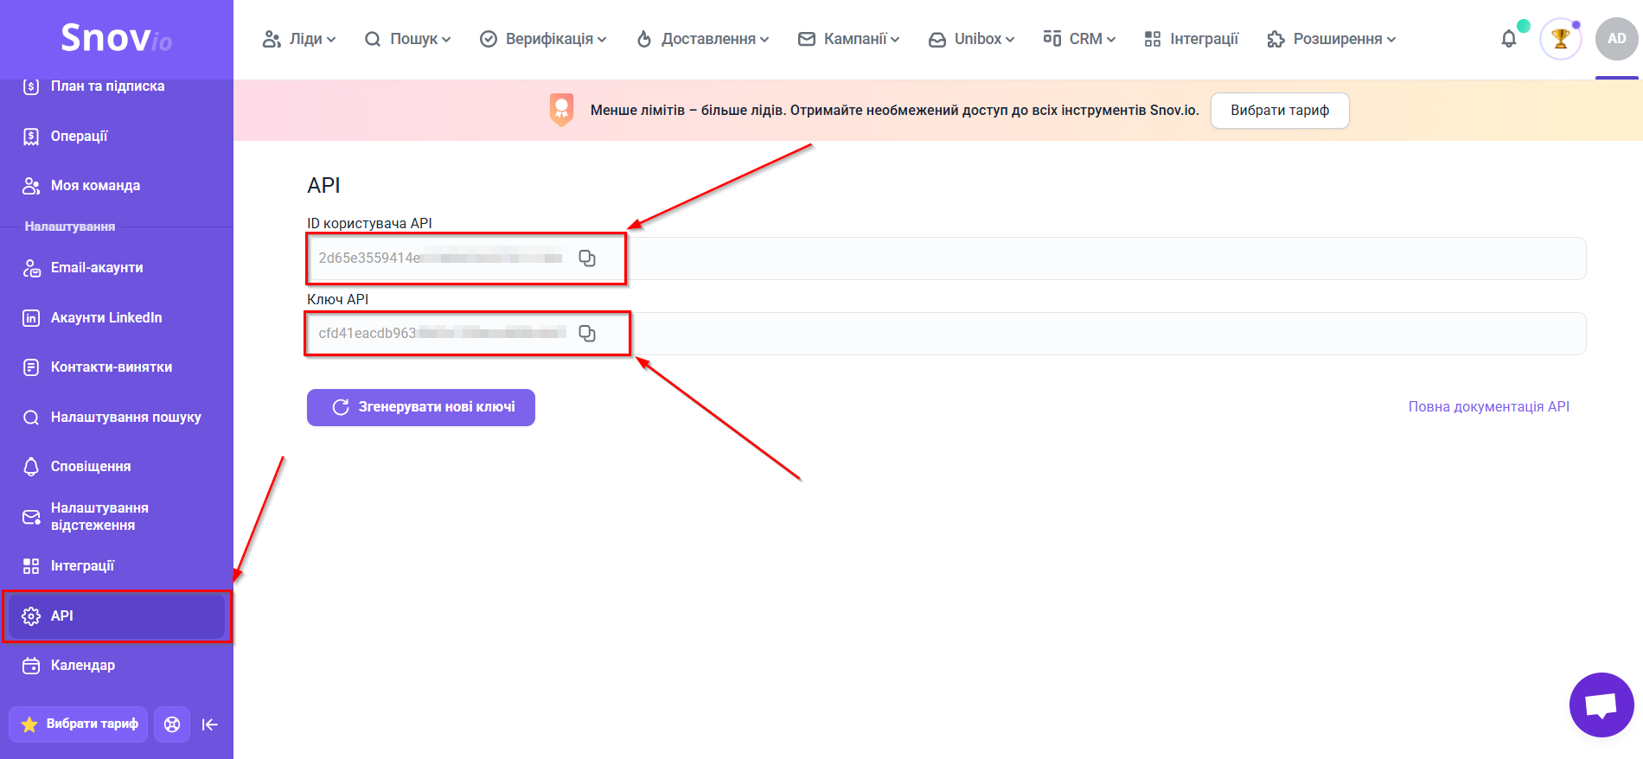The height and width of the screenshot is (759, 1643).
Task: Click the План та підписка dollar icon
Action: [31, 86]
